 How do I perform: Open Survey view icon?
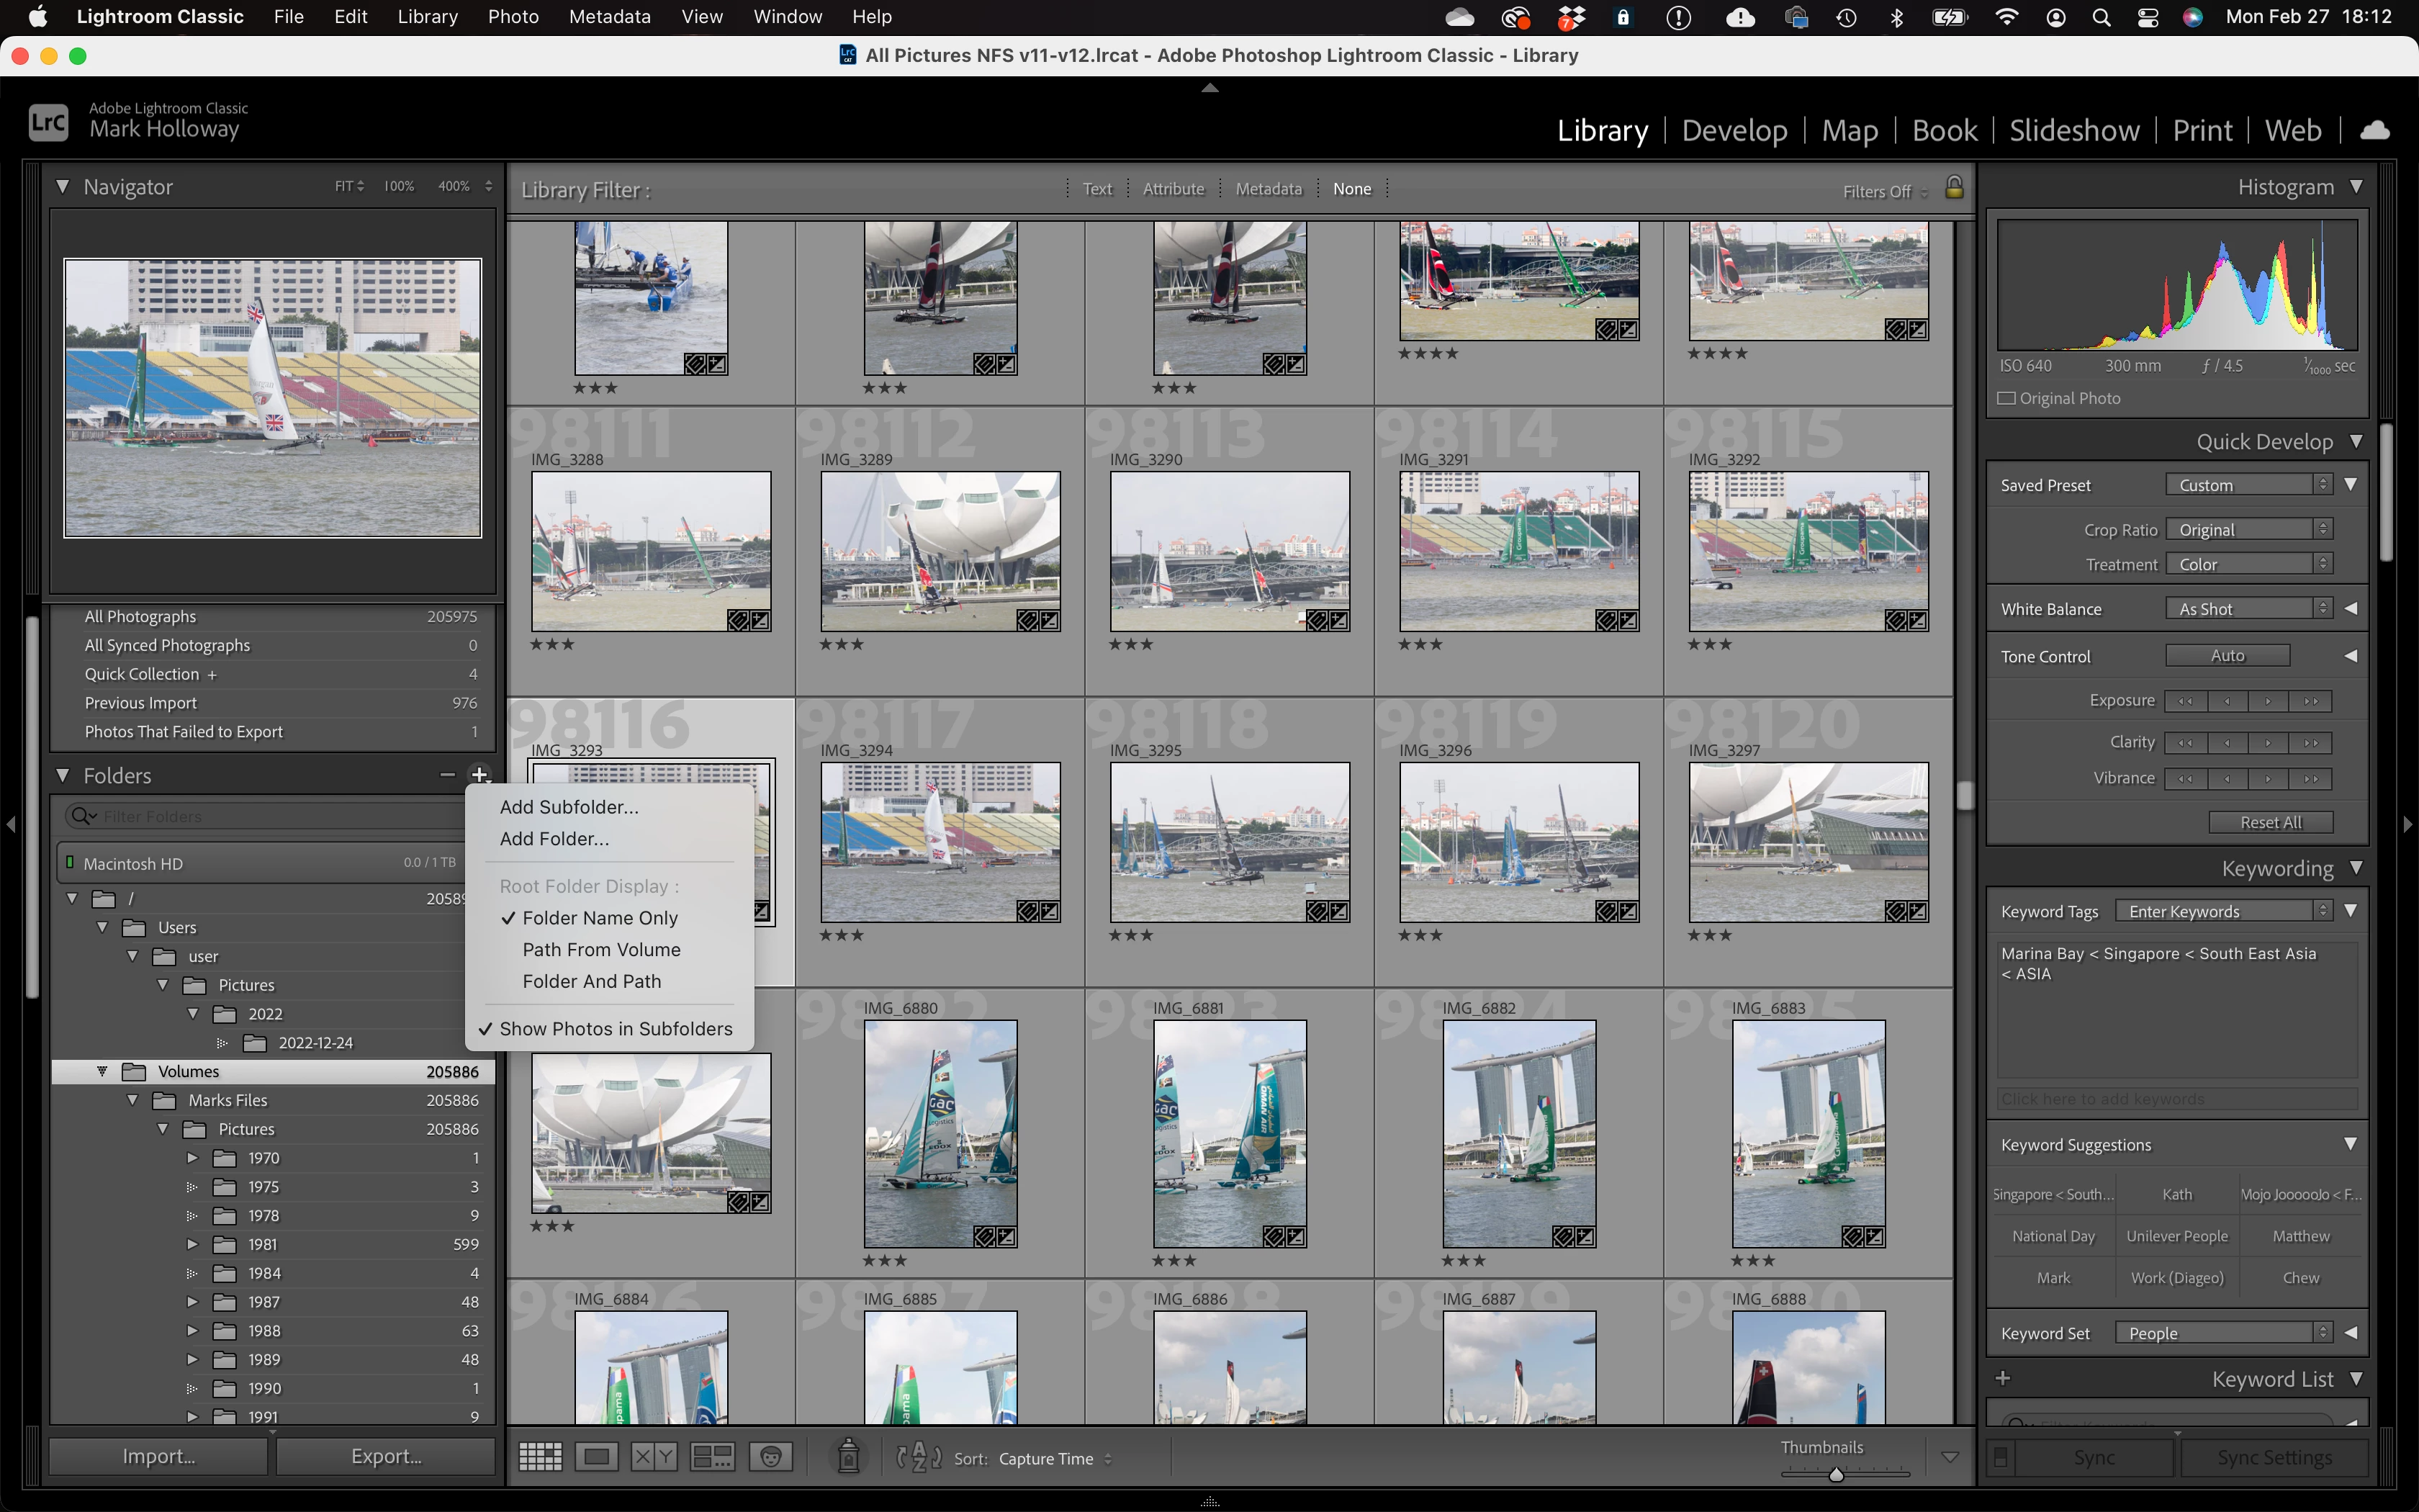tap(713, 1457)
